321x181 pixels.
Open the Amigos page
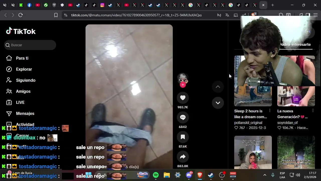tap(23, 91)
